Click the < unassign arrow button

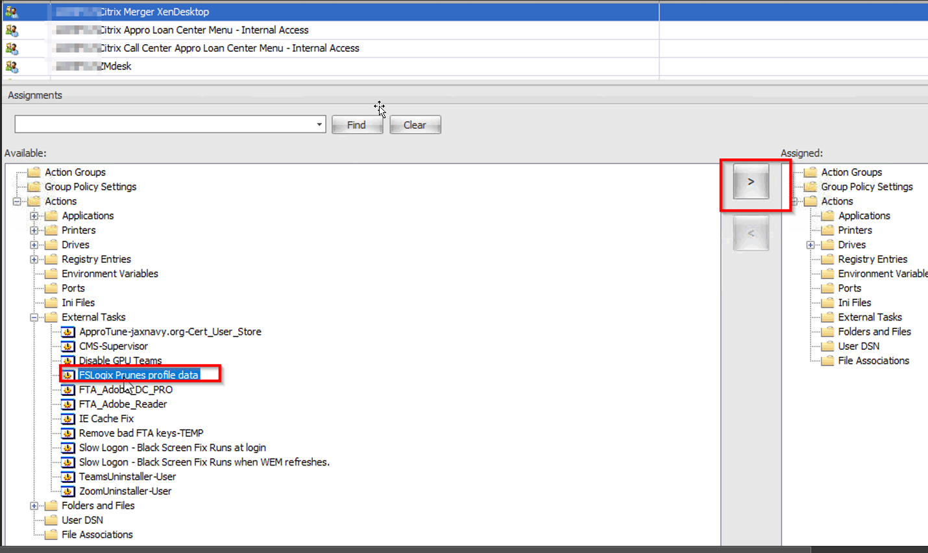751,233
